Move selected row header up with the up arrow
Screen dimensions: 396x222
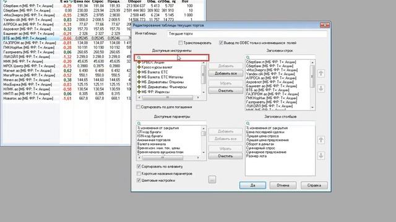click(x=321, y=73)
